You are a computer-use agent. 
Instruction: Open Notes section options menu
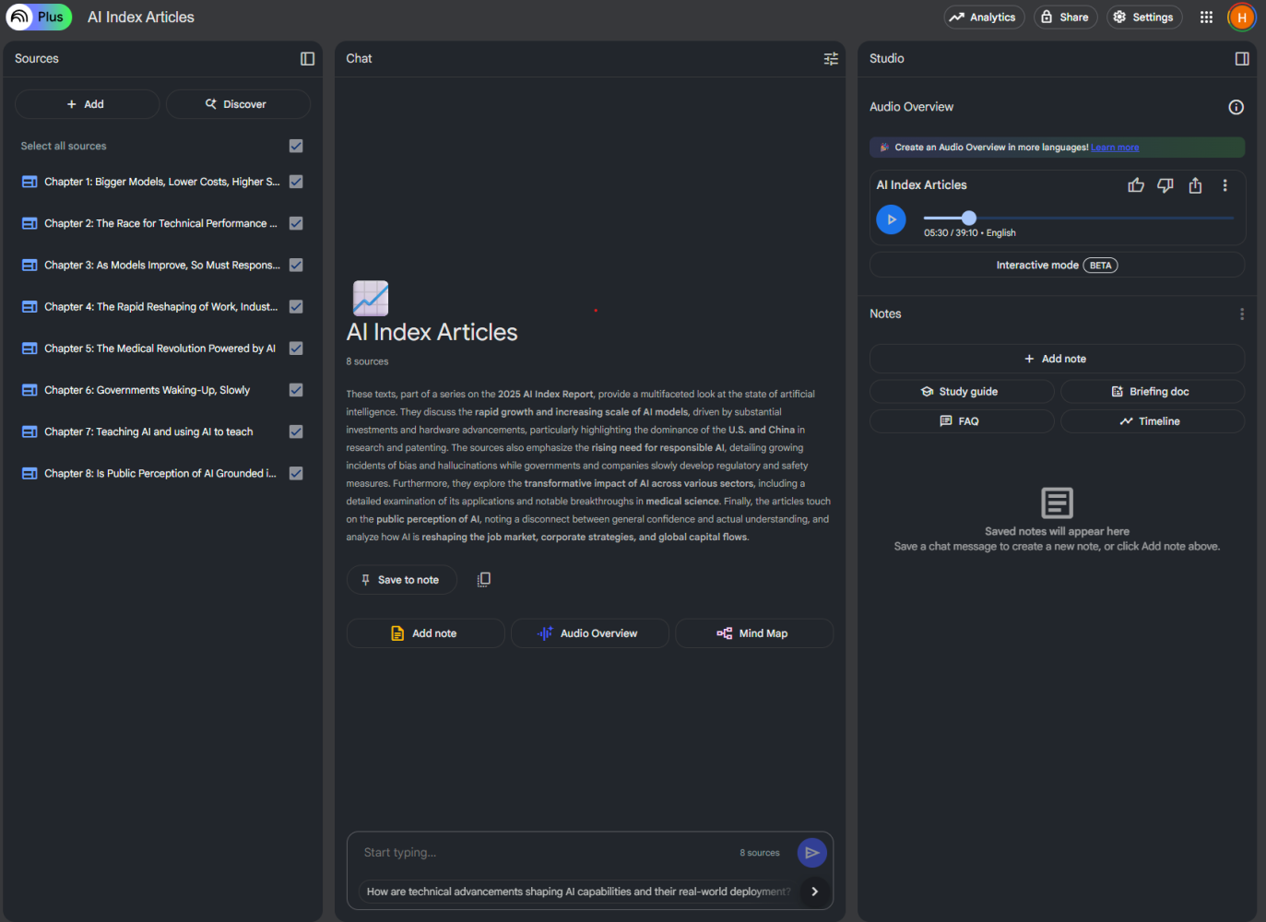(1241, 314)
